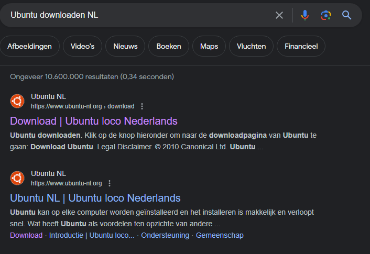Screen dimensions: 370x254
Task: Click into the search input field
Action: 136,15
